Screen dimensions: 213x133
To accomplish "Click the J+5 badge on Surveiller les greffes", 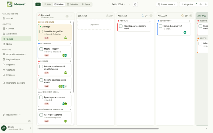I will point(46,38).
